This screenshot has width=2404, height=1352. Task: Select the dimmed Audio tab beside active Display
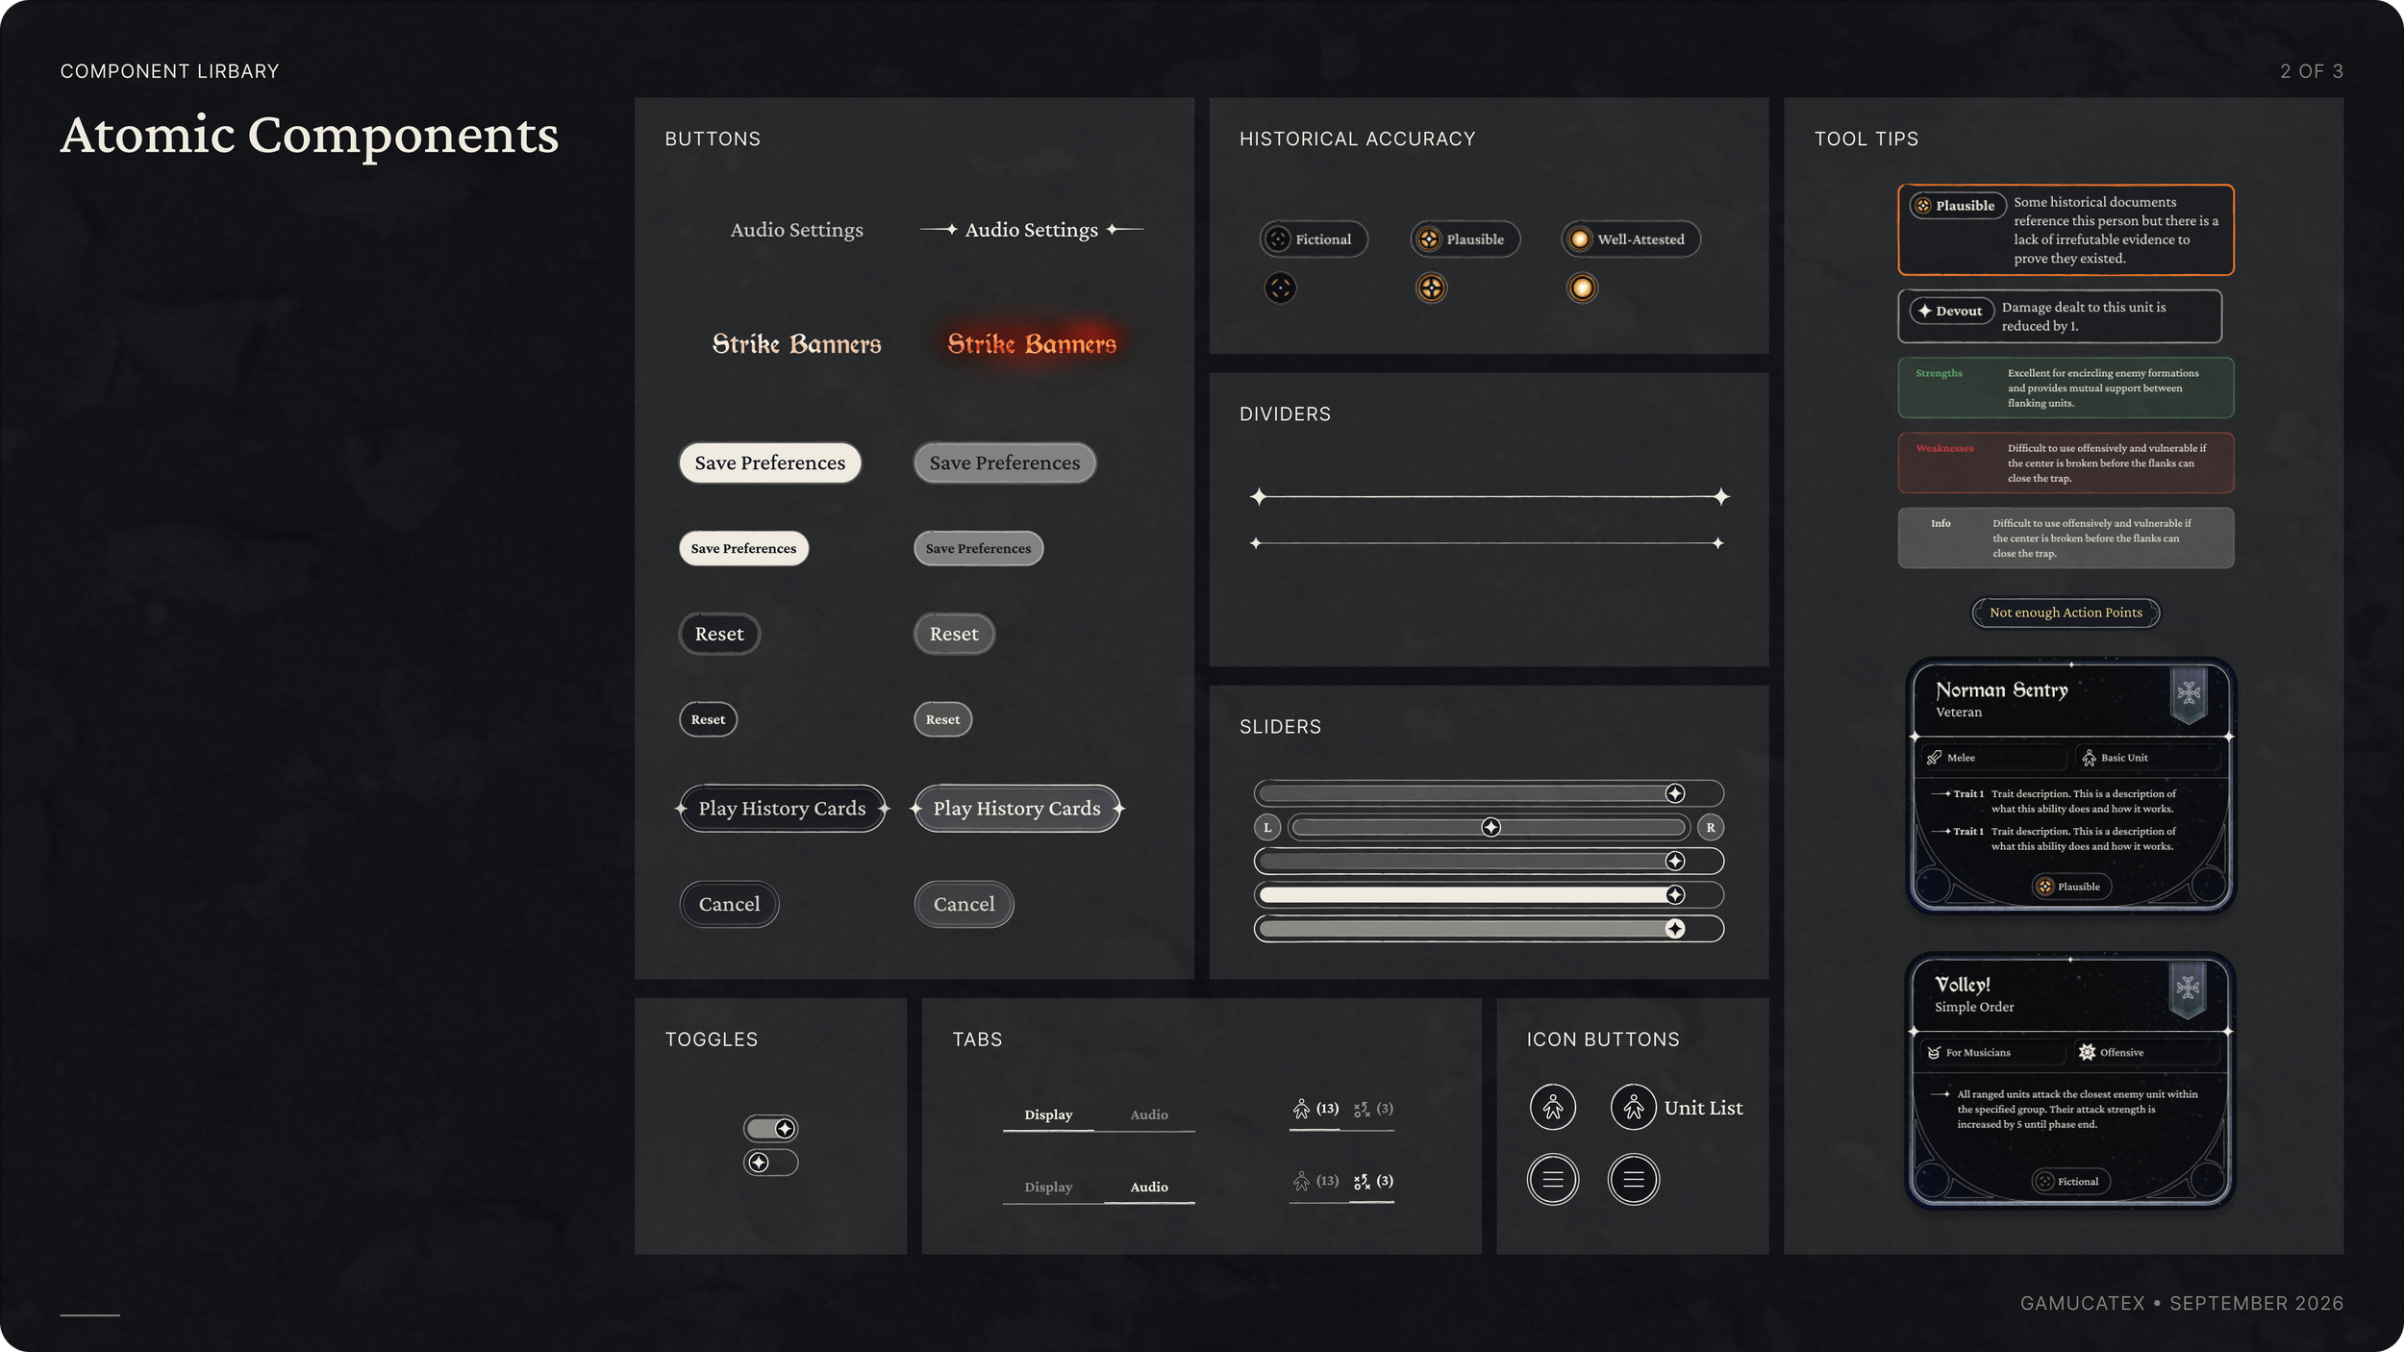(1149, 1115)
